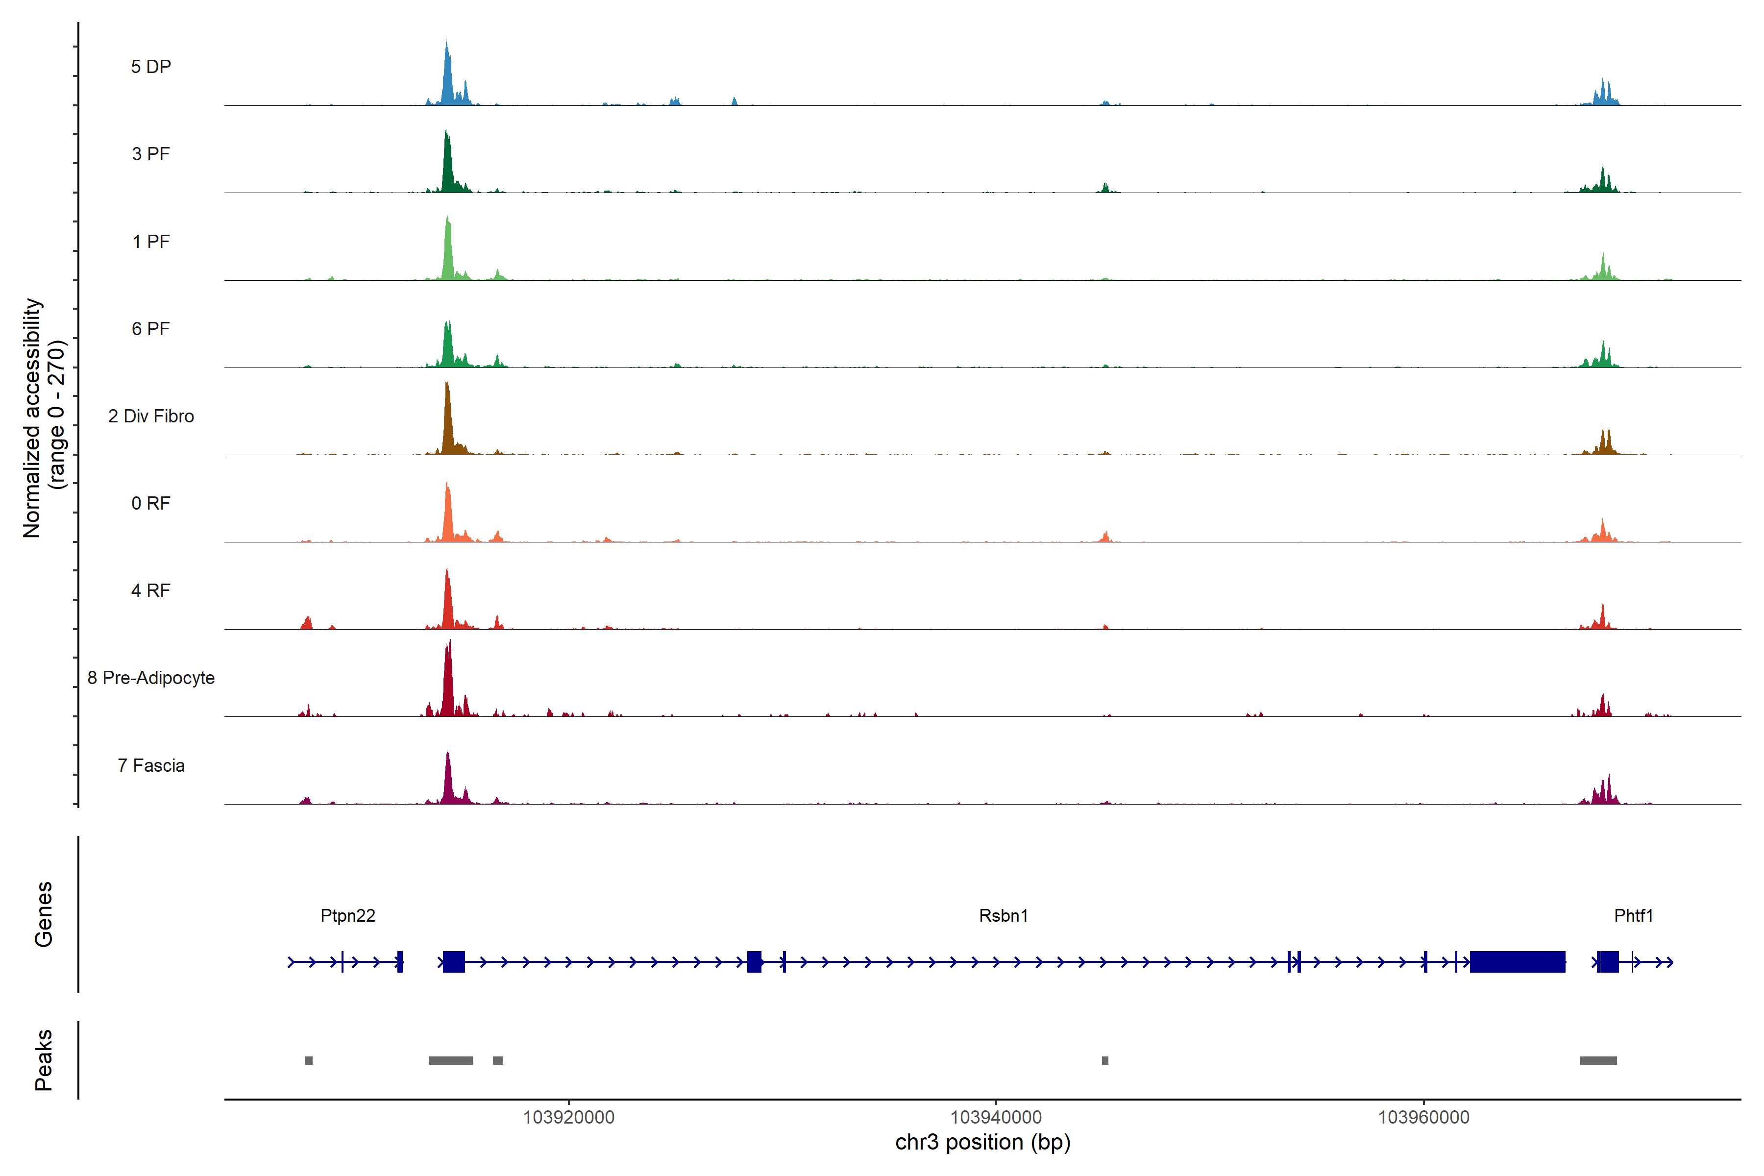This screenshot has width=1764, height=1176.
Task: Click the 5 DP track label
Action: [151, 67]
